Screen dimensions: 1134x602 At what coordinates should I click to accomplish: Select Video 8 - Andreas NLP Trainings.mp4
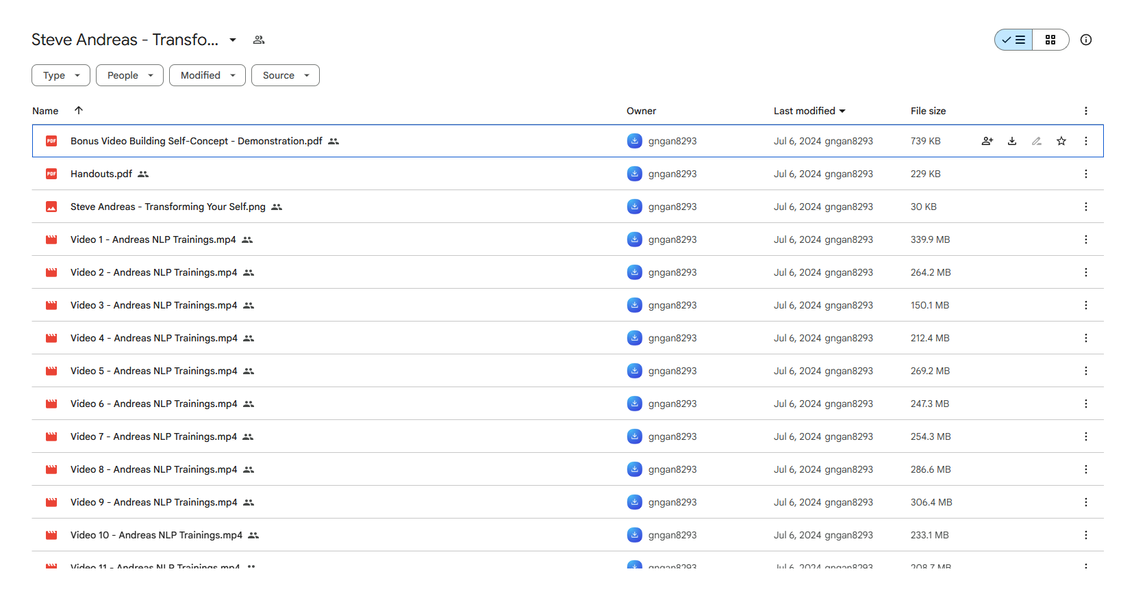154,469
